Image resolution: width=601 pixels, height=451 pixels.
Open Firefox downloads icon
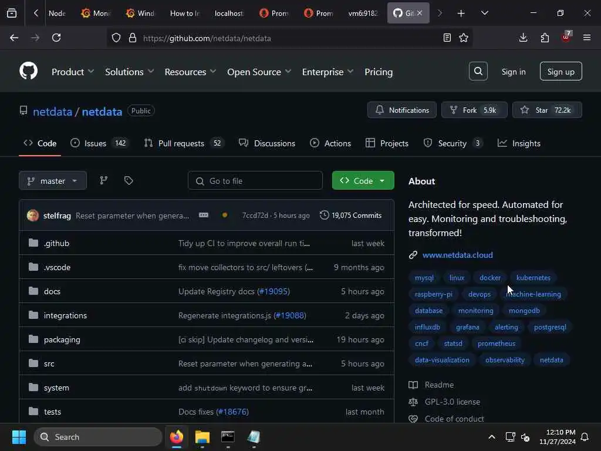point(523,38)
